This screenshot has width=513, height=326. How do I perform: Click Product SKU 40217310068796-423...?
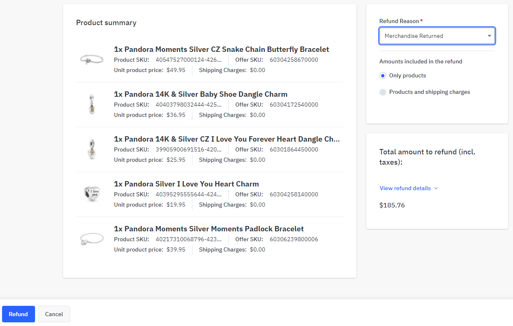(188, 239)
